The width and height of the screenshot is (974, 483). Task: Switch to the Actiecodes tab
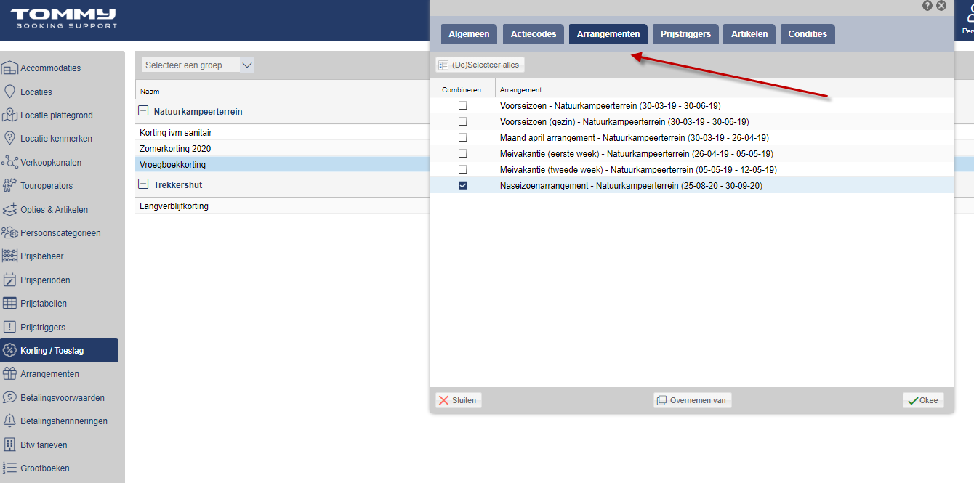click(534, 34)
